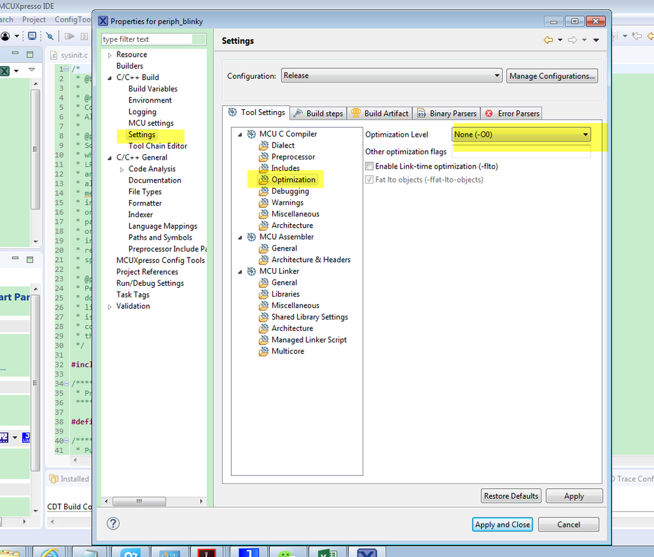Click the Error Parsers red icon

pos(489,113)
